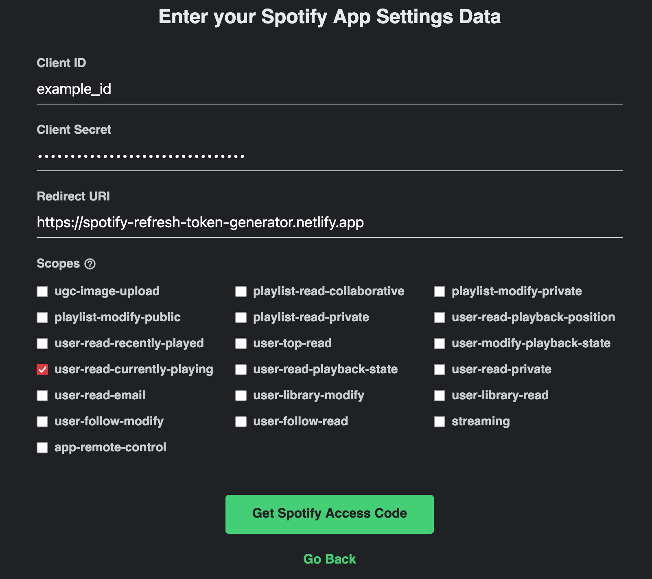
Task: Check the user-read-playback-position scope
Action: click(440, 318)
